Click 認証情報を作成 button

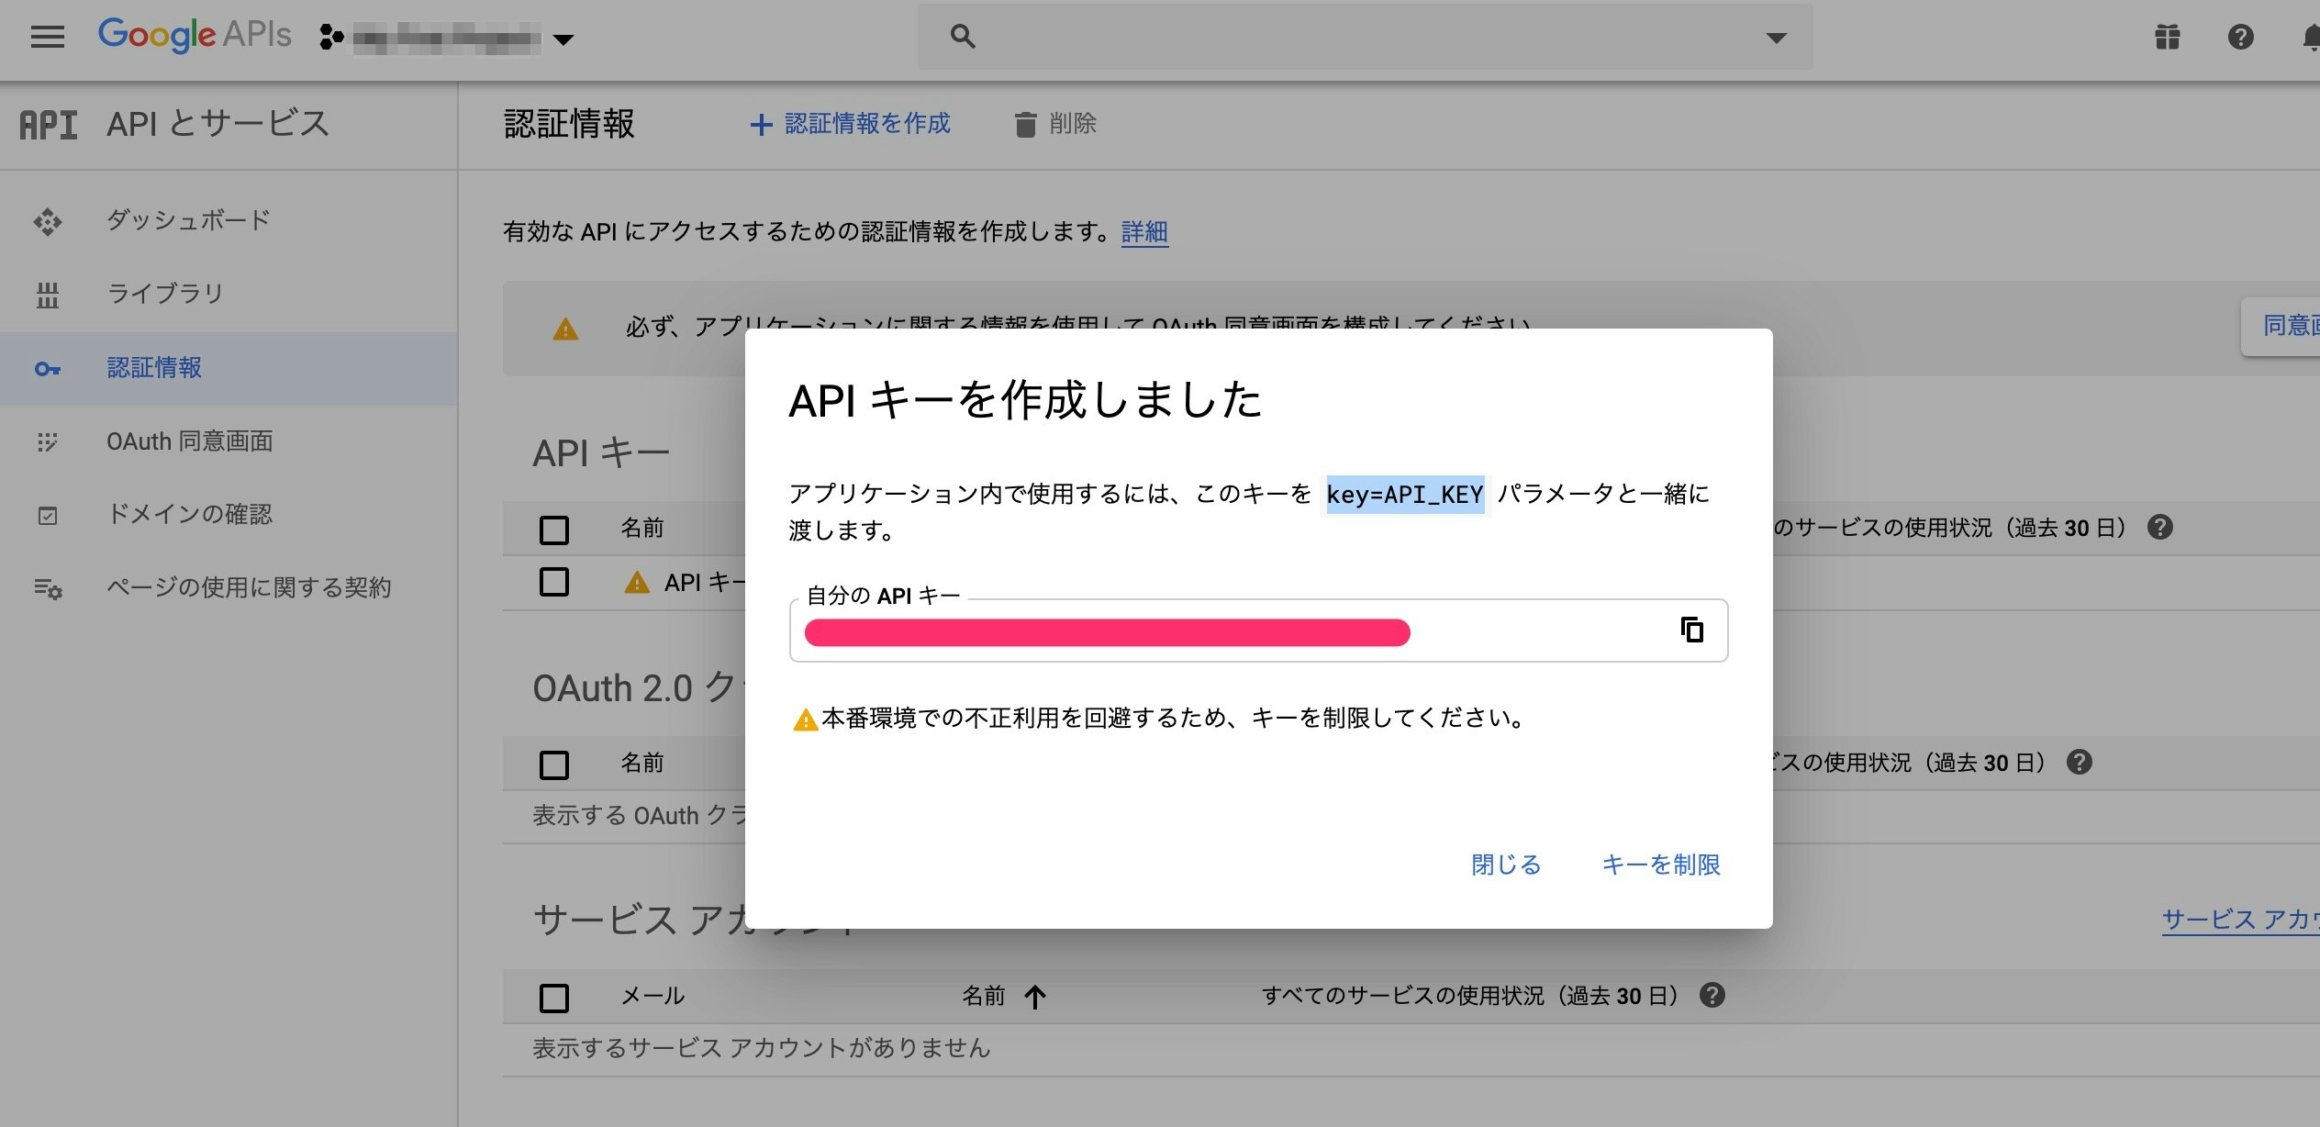[x=851, y=124]
